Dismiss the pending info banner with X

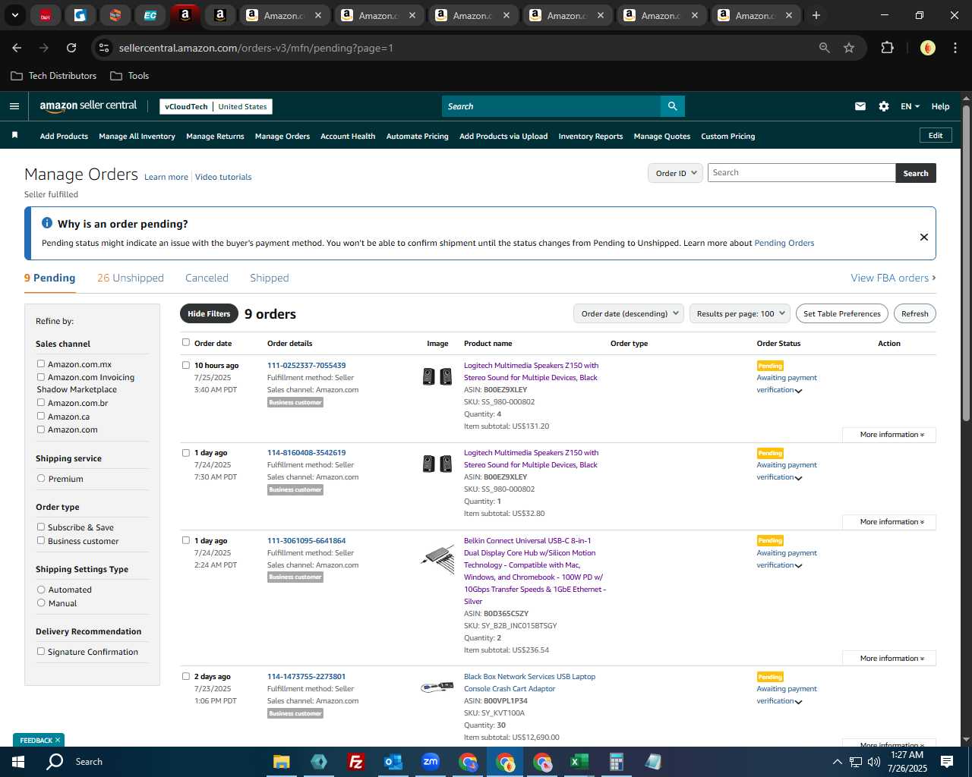pyautogui.click(x=924, y=237)
